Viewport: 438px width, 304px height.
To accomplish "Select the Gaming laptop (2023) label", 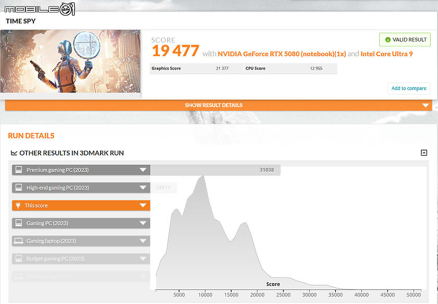I will click(51, 241).
